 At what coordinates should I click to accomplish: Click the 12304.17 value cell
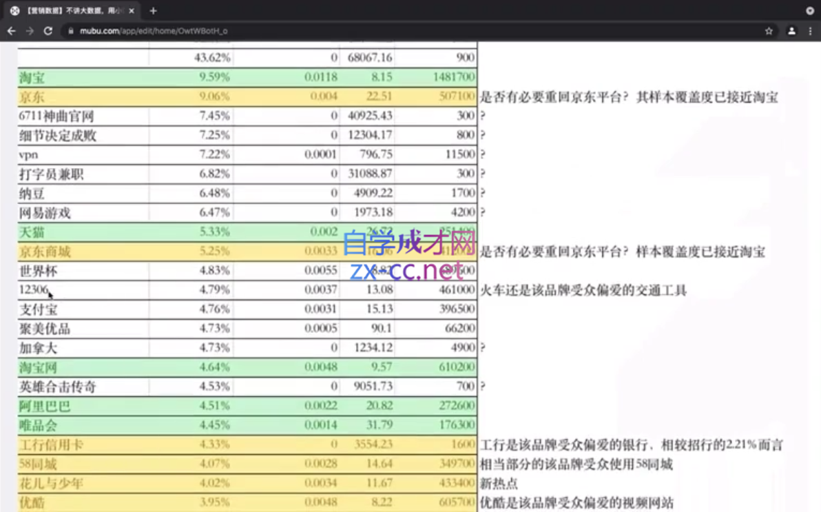pyautogui.click(x=367, y=135)
